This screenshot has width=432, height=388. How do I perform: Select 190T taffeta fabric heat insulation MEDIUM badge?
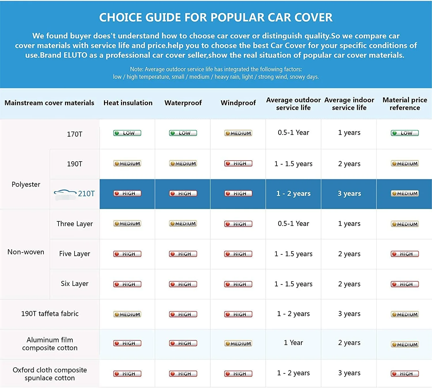click(127, 314)
